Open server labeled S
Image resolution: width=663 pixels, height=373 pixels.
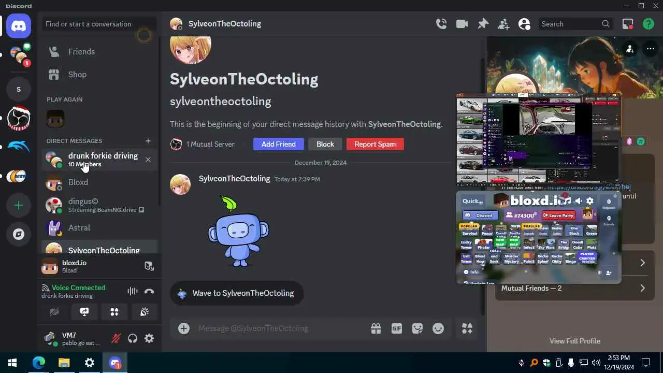coord(19,89)
